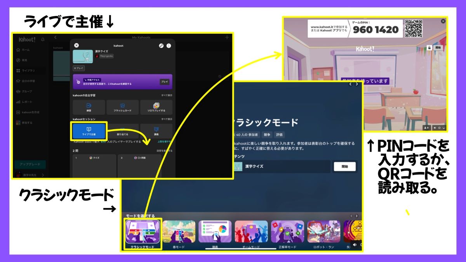Screen dimensions: 466x262
Task: Close the lobby screen with X
Action: point(443,21)
